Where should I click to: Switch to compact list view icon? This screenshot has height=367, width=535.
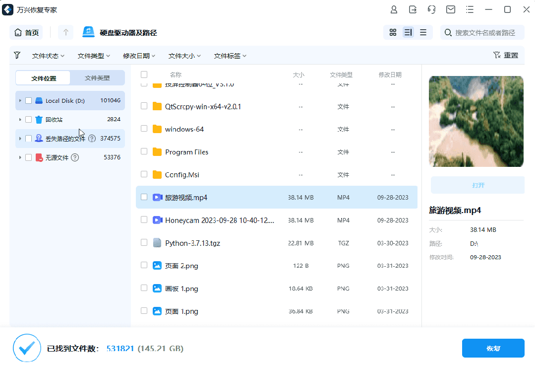click(423, 32)
